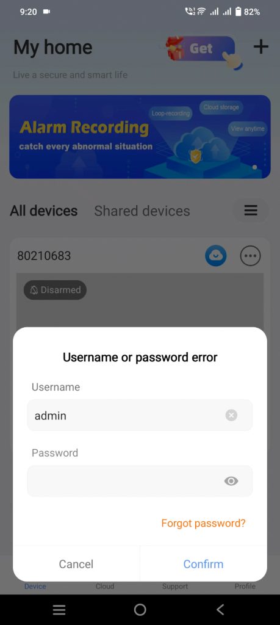Open the Alarm Recording banner
The image size is (280, 625).
[140, 136]
